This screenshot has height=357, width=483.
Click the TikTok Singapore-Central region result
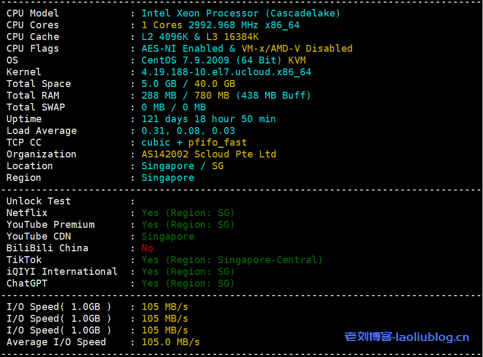click(x=232, y=260)
